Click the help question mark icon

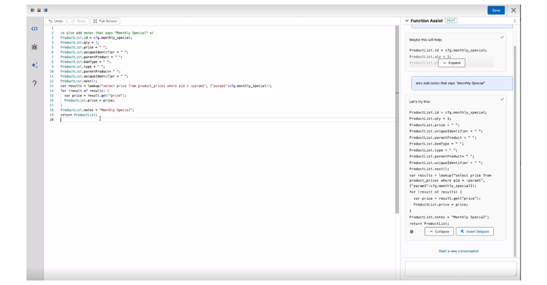point(35,83)
